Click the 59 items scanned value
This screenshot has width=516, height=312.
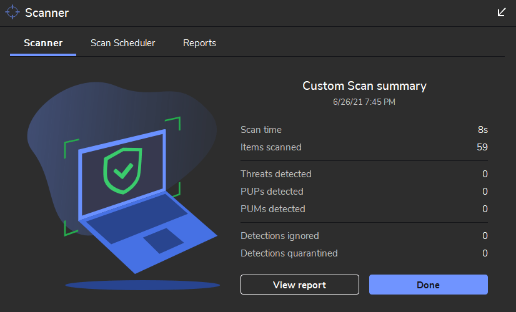click(x=482, y=147)
